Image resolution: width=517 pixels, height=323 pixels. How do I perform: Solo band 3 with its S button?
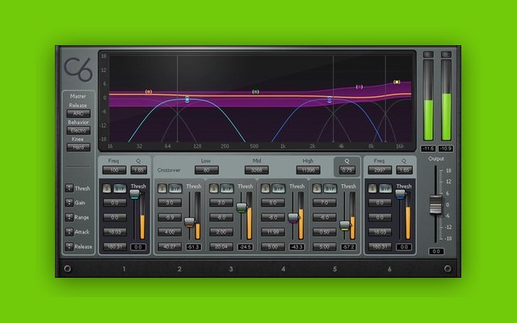213,188
